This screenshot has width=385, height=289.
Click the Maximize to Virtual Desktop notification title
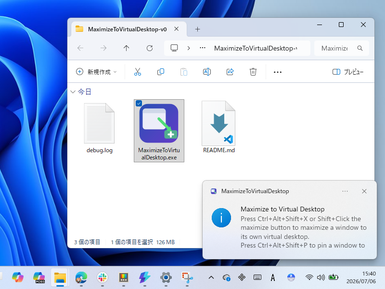point(282,209)
